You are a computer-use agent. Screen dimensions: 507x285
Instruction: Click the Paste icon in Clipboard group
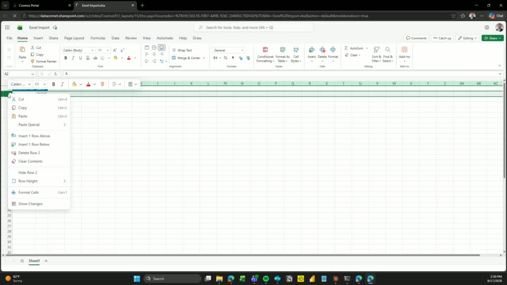pyautogui.click(x=22, y=50)
